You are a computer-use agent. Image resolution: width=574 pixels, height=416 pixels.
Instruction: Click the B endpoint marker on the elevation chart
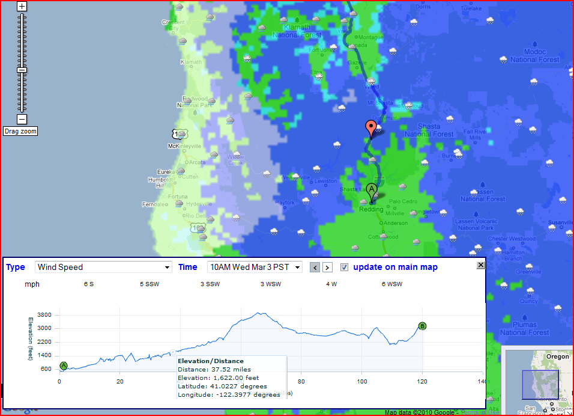pyautogui.click(x=422, y=326)
